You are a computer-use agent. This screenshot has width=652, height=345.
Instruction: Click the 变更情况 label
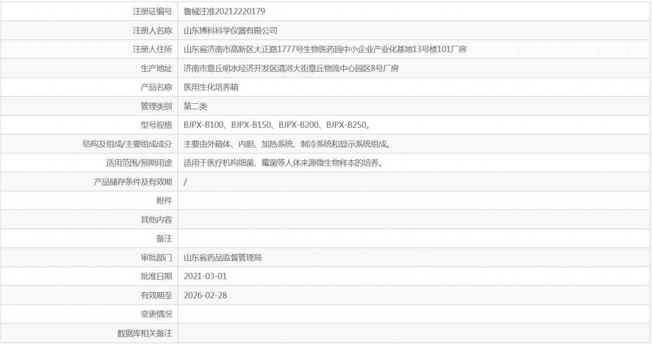click(156, 315)
